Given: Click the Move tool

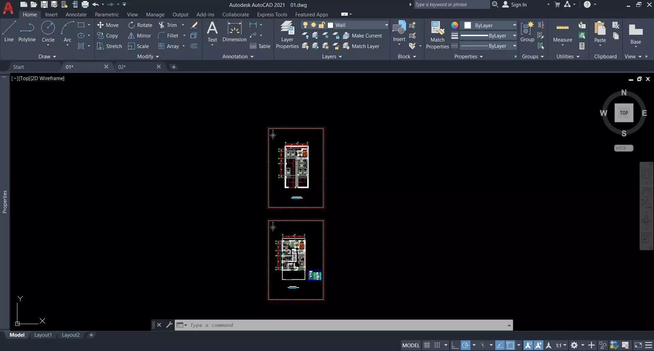Looking at the screenshot, I should (108, 25).
